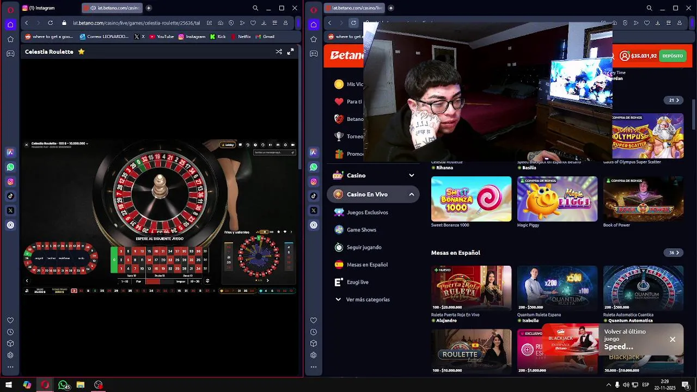Image resolution: width=697 pixels, height=392 pixels.
Task: Open roulette game settings gear
Action: point(285,145)
